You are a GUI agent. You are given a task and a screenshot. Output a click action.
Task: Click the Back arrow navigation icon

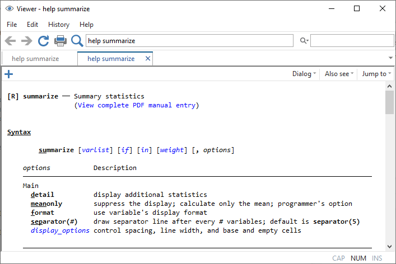[x=10, y=41]
